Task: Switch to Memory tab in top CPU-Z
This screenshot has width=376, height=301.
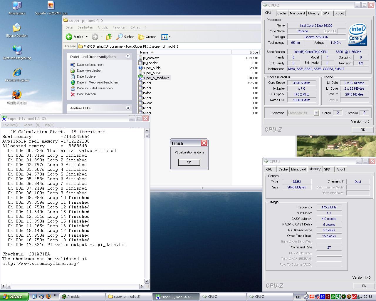Action: pyautogui.click(x=314, y=13)
